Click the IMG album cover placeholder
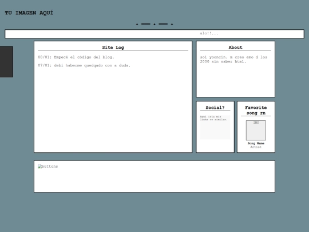Image resolution: width=309 pixels, height=232 pixels. [x=256, y=130]
